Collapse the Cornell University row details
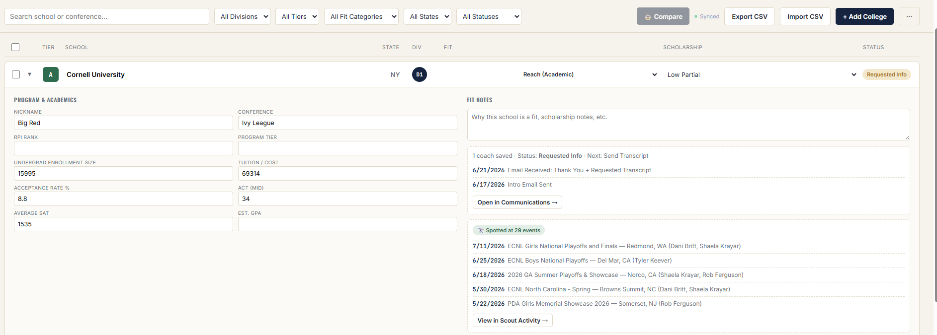 (29, 74)
